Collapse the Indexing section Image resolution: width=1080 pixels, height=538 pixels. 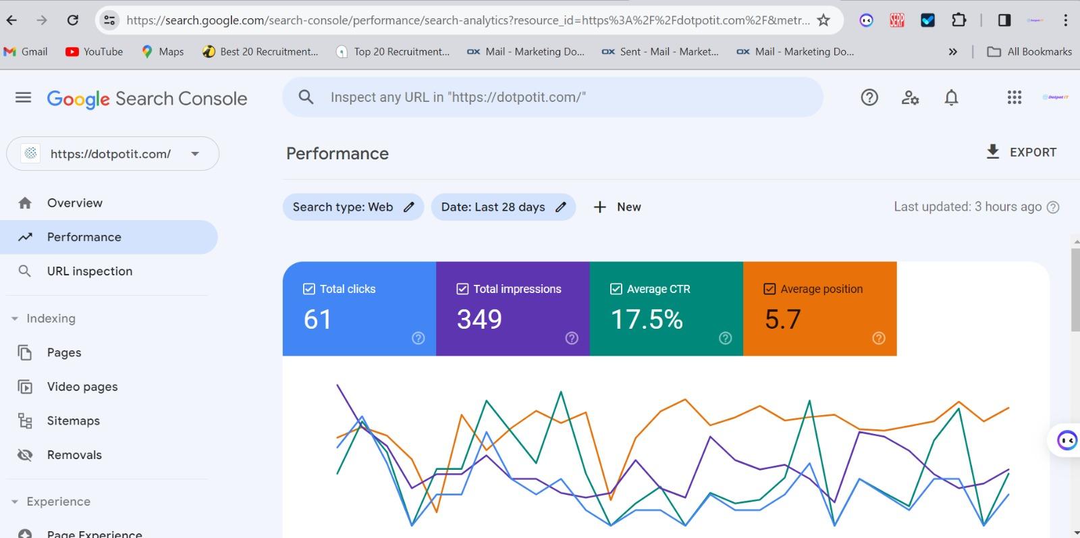coord(15,319)
